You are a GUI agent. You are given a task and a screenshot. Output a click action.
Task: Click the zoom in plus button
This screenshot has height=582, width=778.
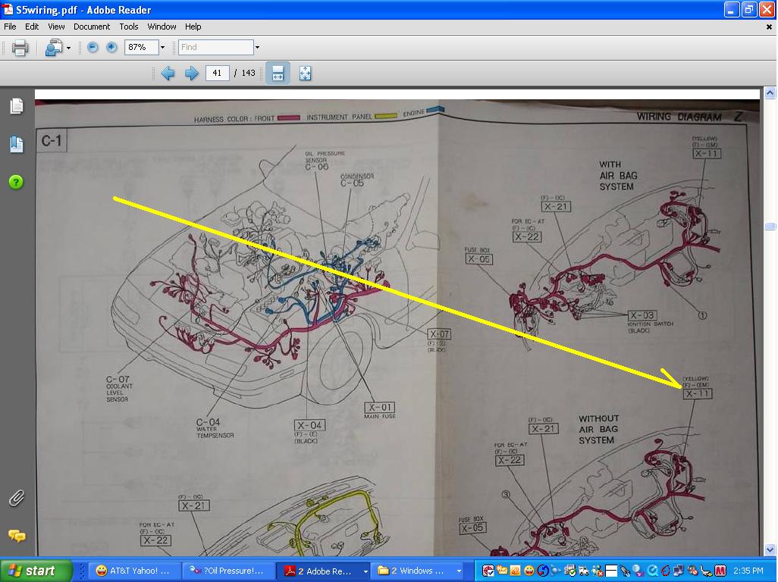point(111,47)
